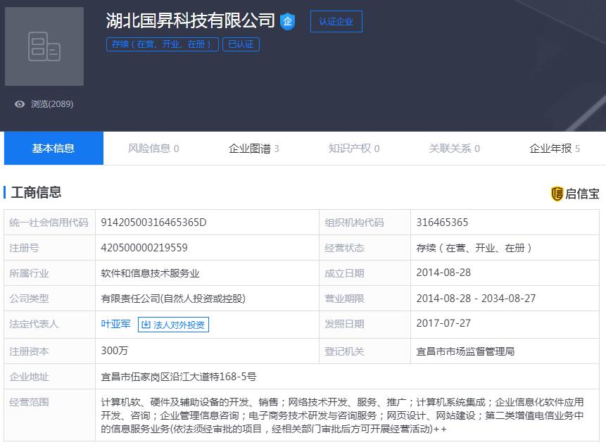Image resolution: width=606 pixels, height=445 pixels.
Task: Open the 关联关系 tab
Action: [455, 149]
